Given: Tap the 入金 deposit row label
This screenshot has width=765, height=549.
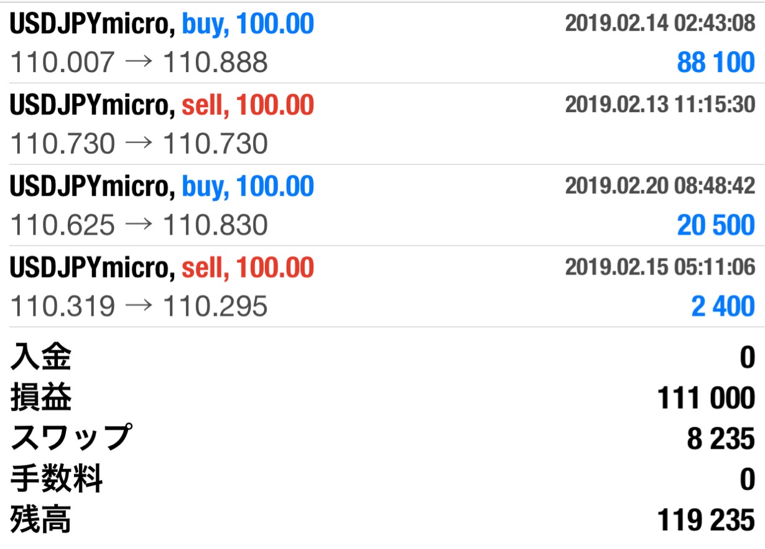Looking at the screenshot, I should click(41, 358).
